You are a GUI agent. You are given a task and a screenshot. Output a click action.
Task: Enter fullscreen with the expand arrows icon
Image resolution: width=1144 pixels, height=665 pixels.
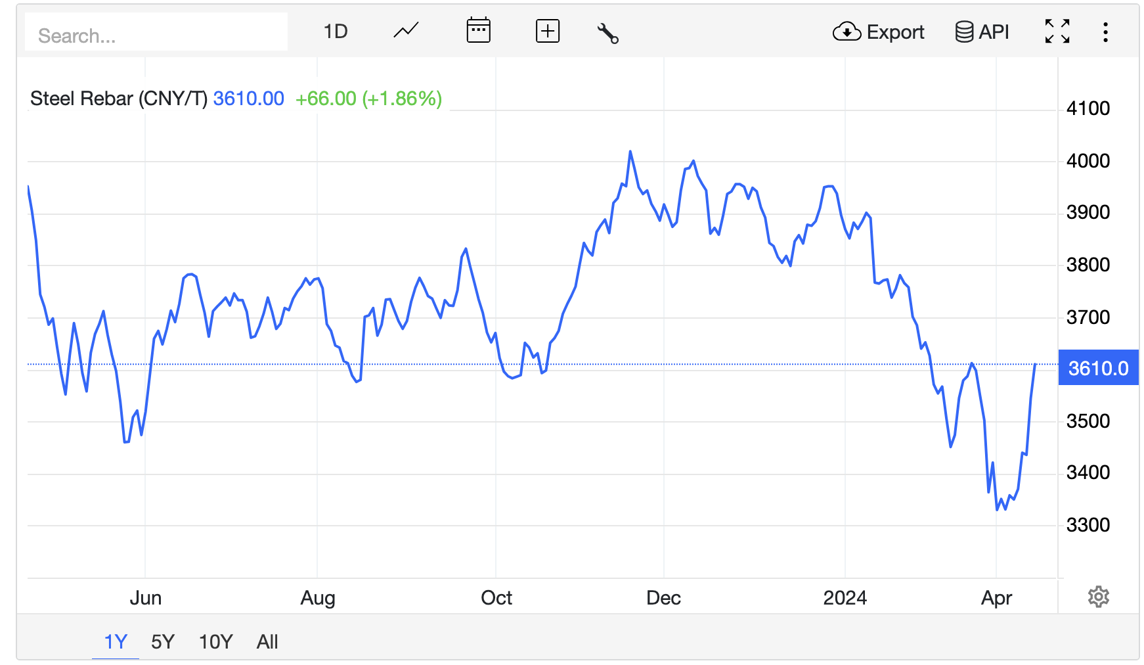click(x=1057, y=32)
